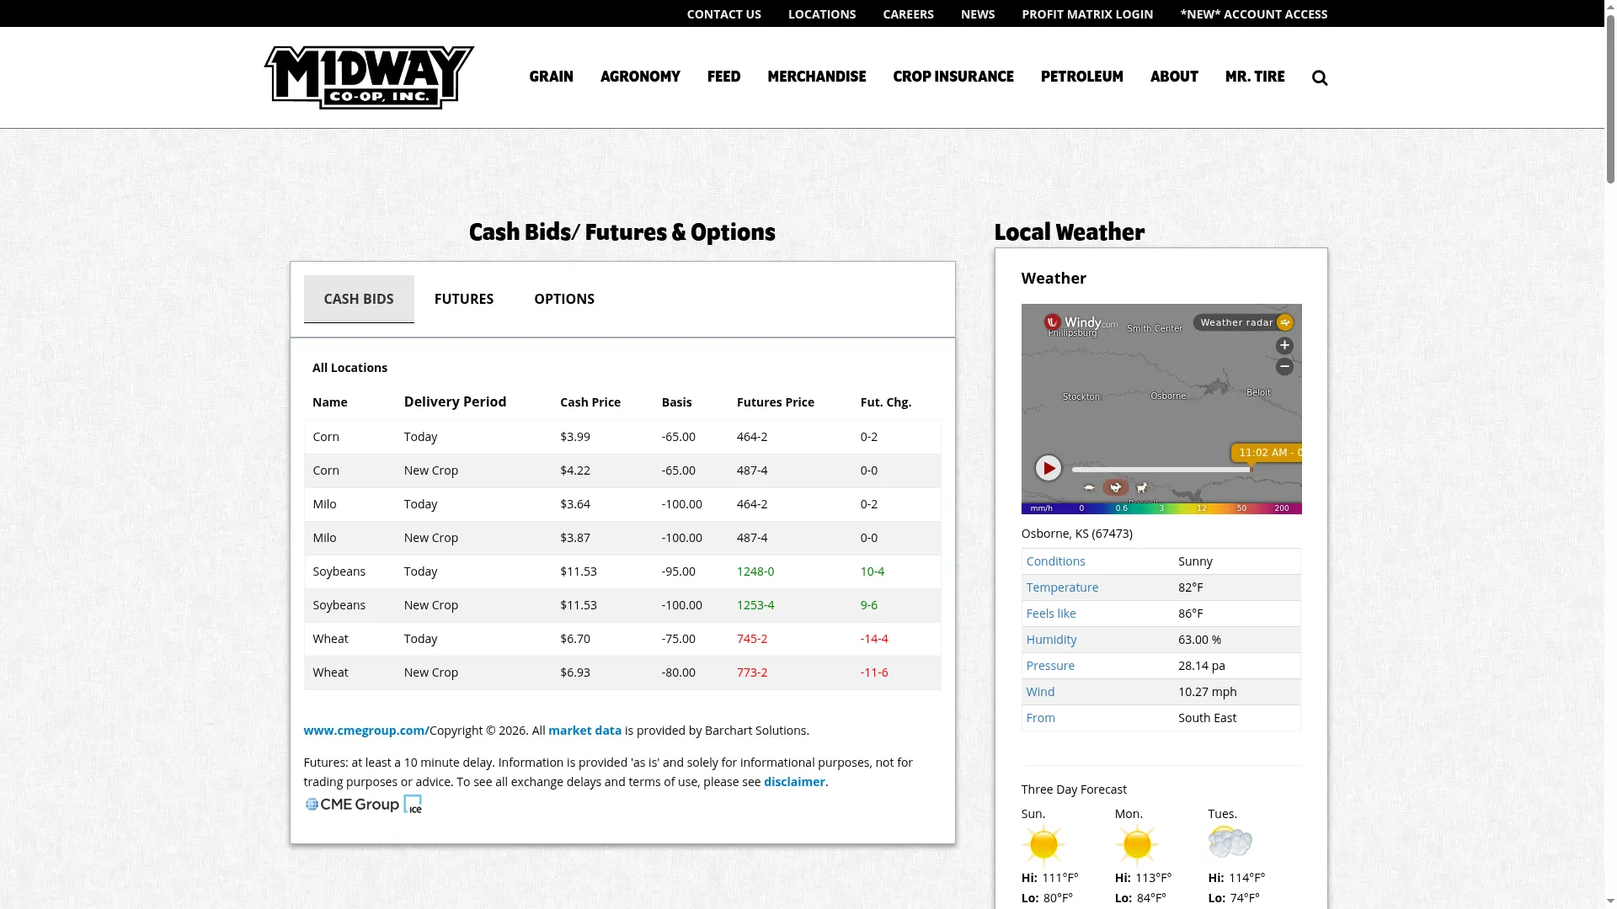The width and height of the screenshot is (1617, 909).
Task: Click the -14-4 Wheat futures change
Action: pos(874,639)
